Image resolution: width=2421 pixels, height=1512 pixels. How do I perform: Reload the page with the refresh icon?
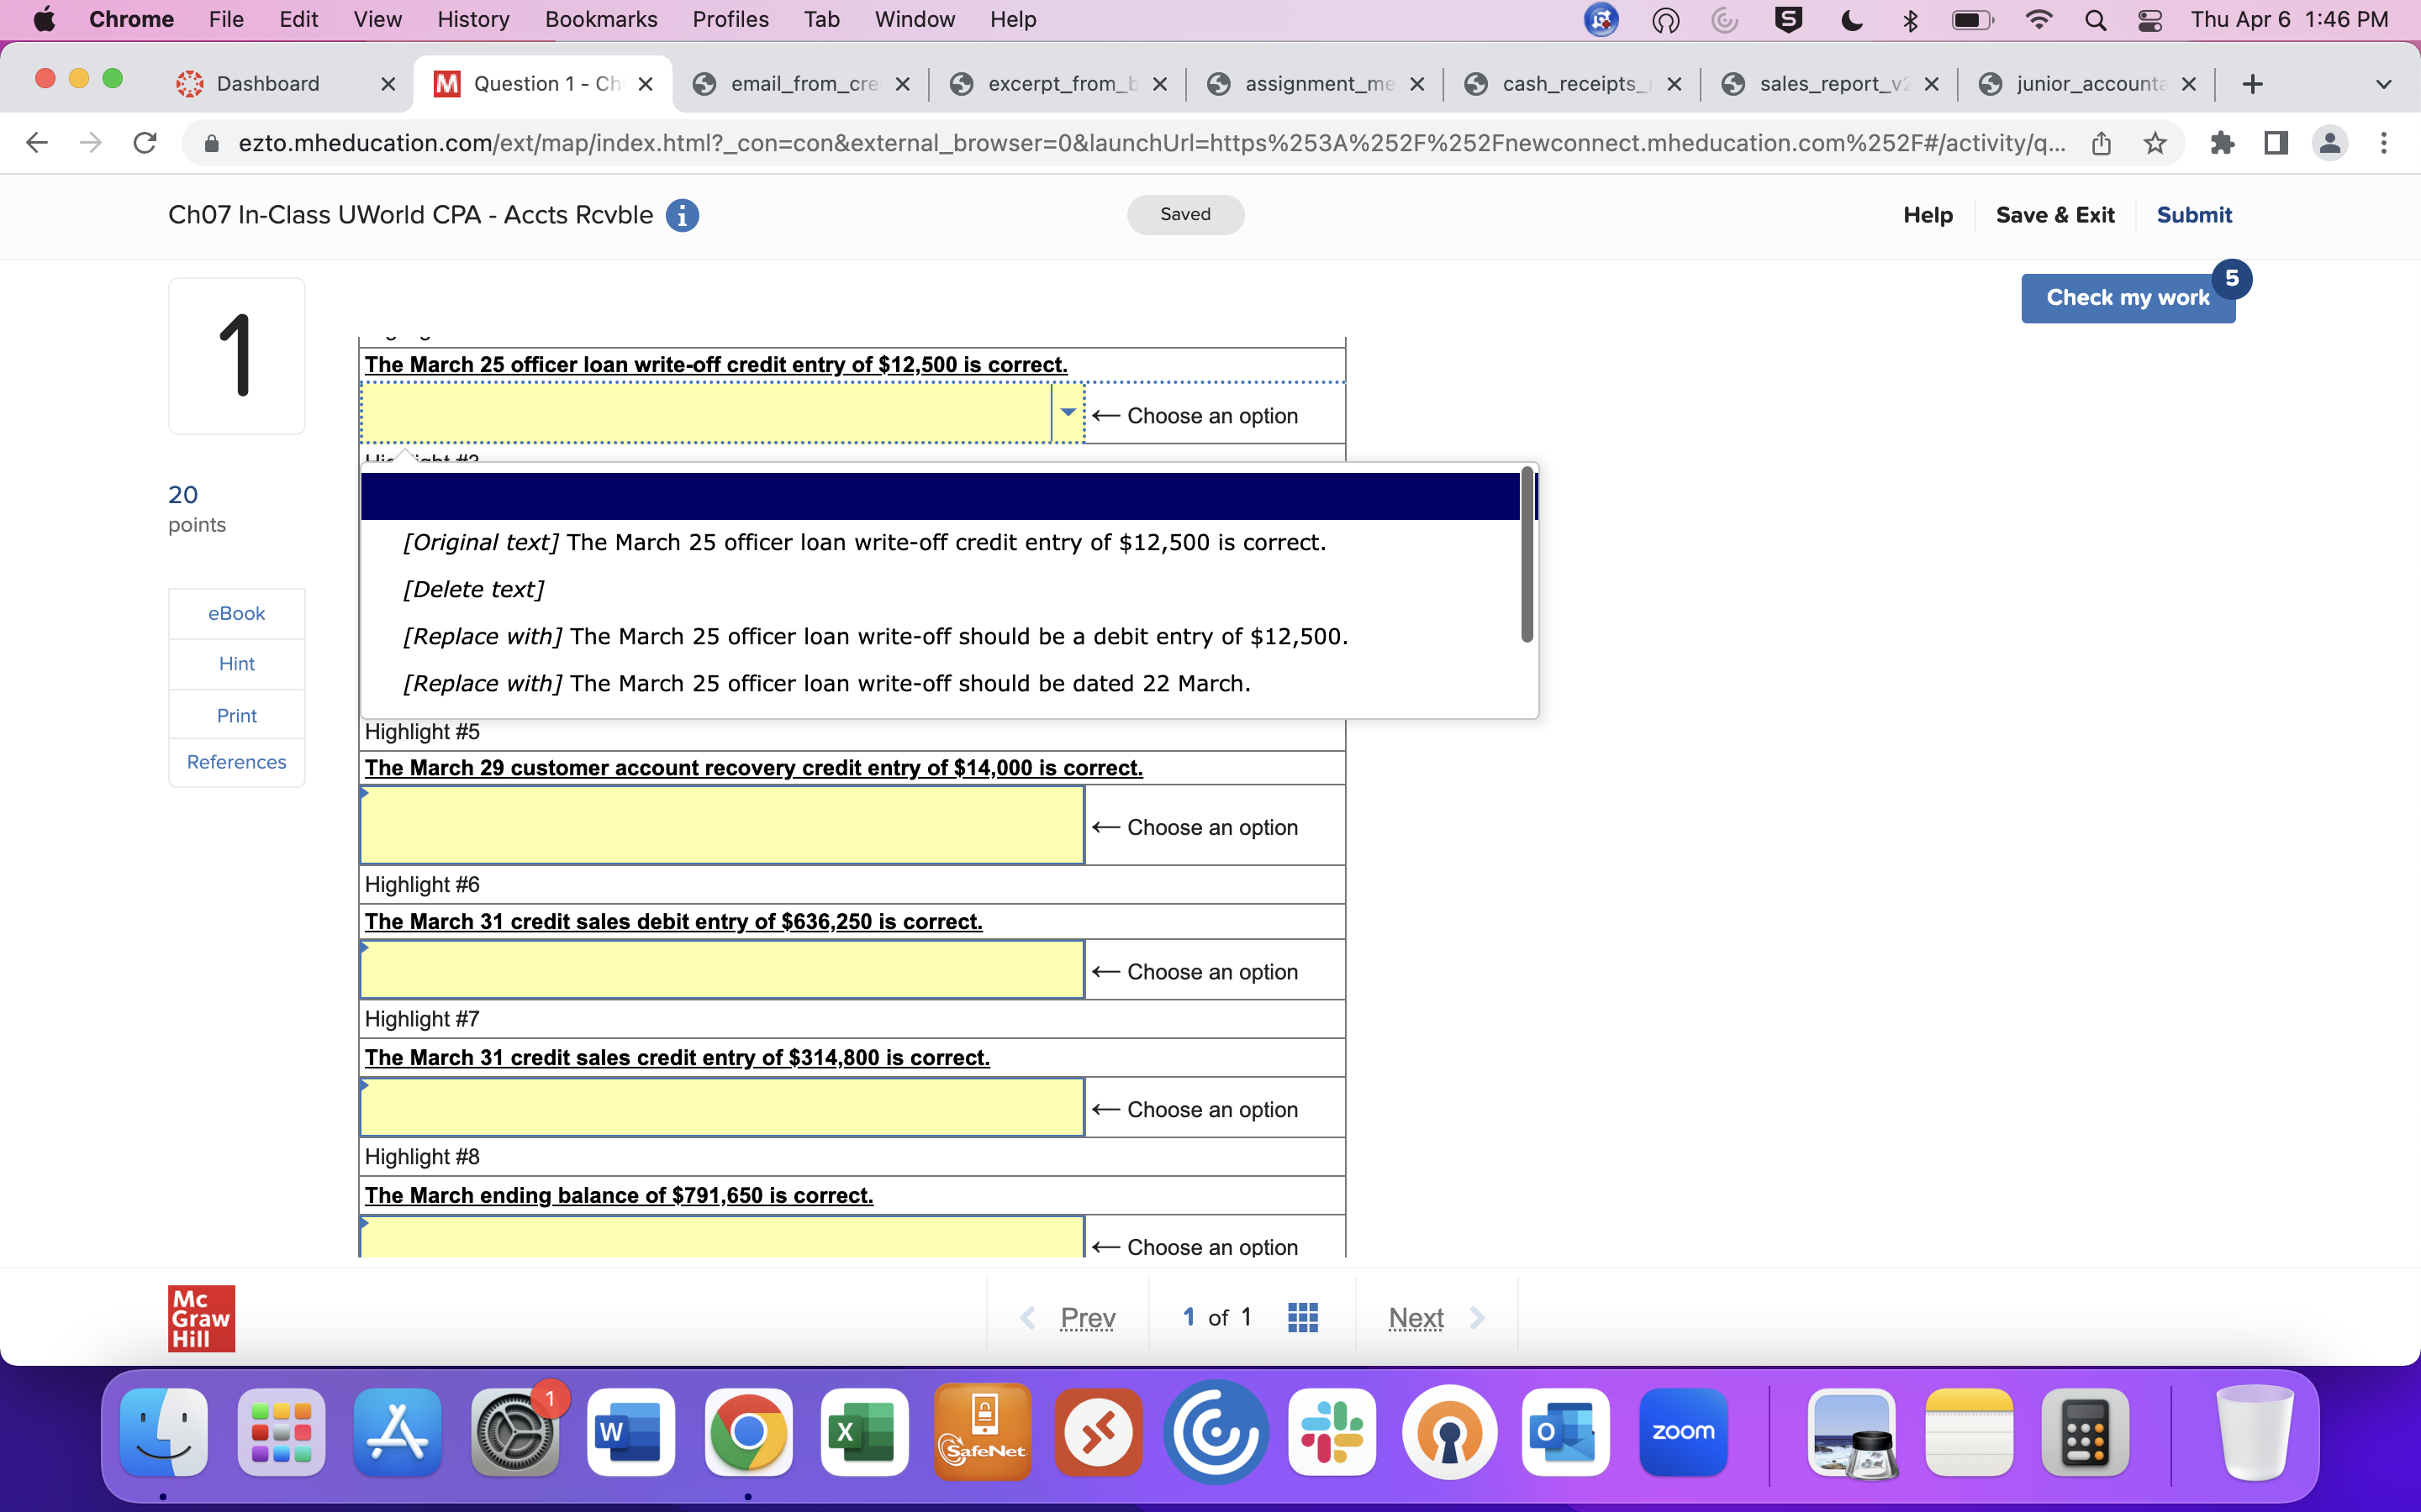pos(144,142)
